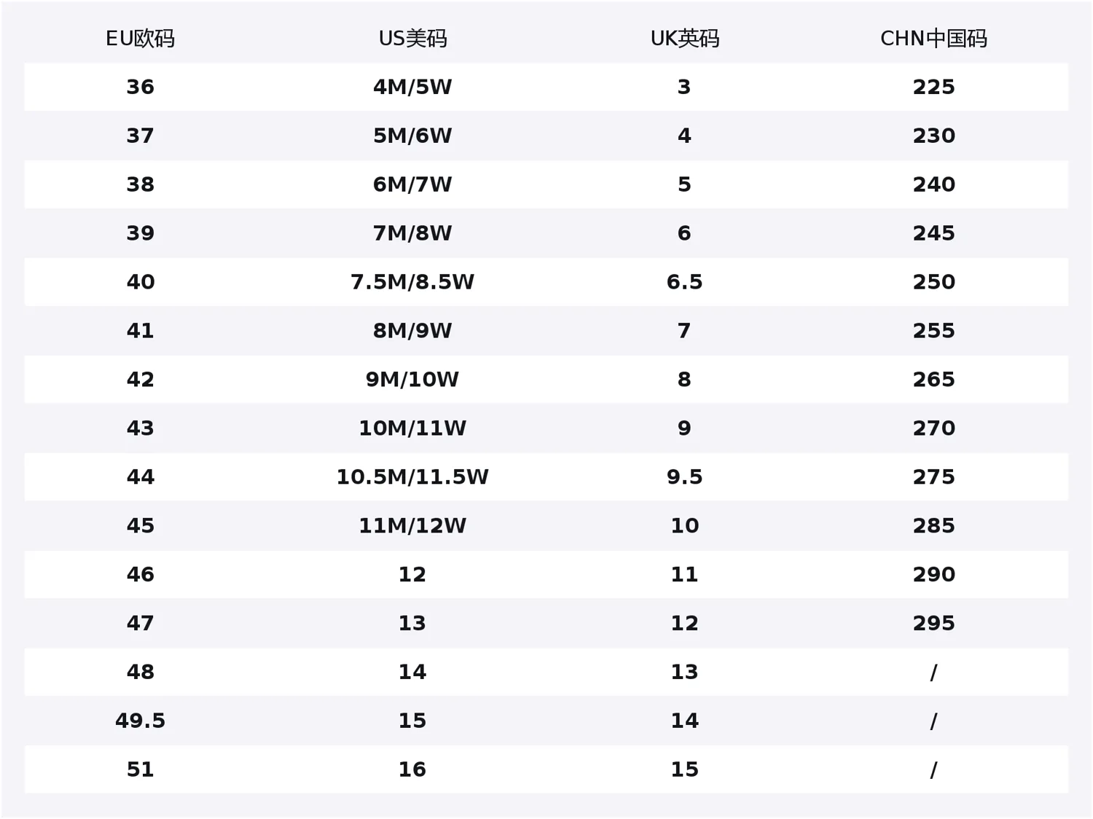Click the 10.5M/11.5W US size cell
1093x819 pixels.
(412, 477)
